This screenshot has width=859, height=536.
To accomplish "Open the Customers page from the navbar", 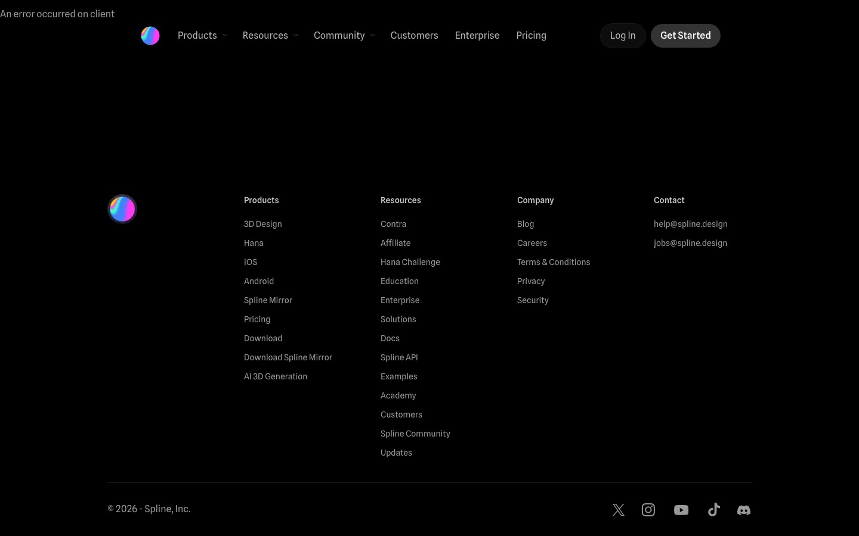I will click(x=415, y=36).
